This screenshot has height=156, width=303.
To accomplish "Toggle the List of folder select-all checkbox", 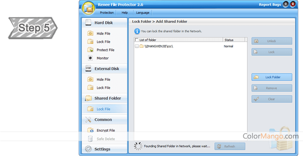I will 137,40.
